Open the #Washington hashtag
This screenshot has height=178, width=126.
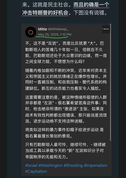[x=51, y=166]
